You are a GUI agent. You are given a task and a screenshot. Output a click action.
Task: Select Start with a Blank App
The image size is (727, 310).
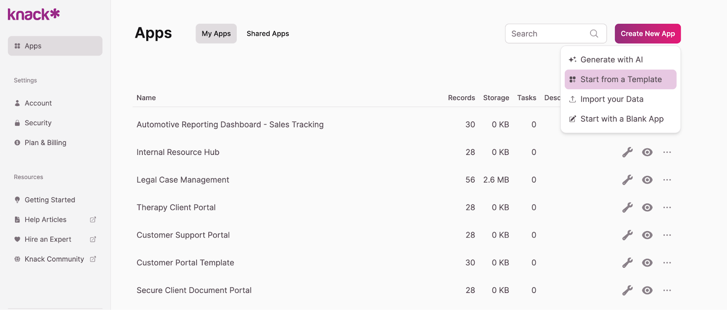622,119
